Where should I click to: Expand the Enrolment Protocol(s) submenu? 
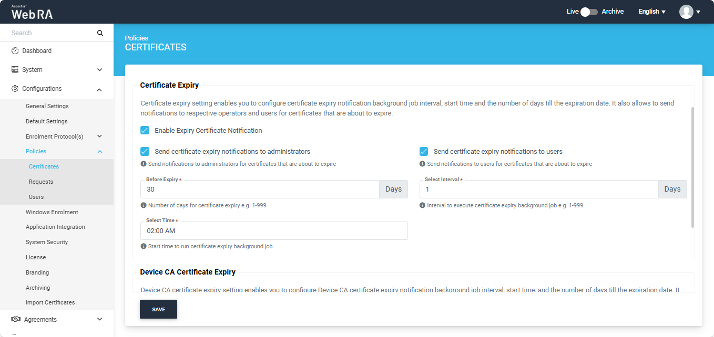tap(99, 136)
